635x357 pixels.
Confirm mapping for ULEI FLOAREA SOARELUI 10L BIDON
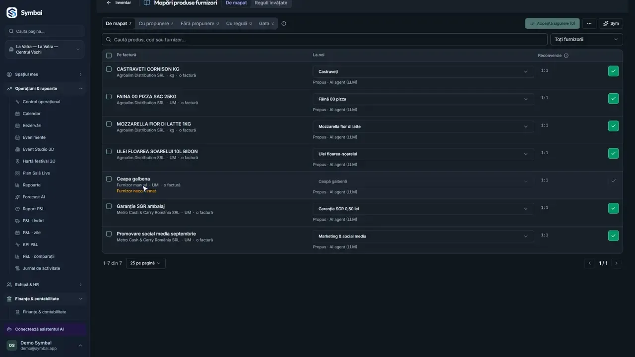coord(613,154)
